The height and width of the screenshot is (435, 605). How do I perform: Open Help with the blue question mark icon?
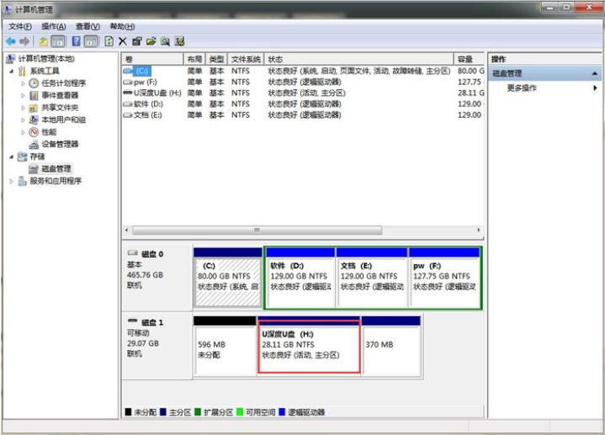tap(77, 41)
